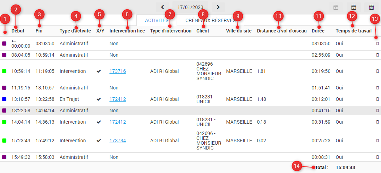Screen dimensions: 381x173
Task: Switch to the single-day calendar view icon
Action: click(x=336, y=7)
